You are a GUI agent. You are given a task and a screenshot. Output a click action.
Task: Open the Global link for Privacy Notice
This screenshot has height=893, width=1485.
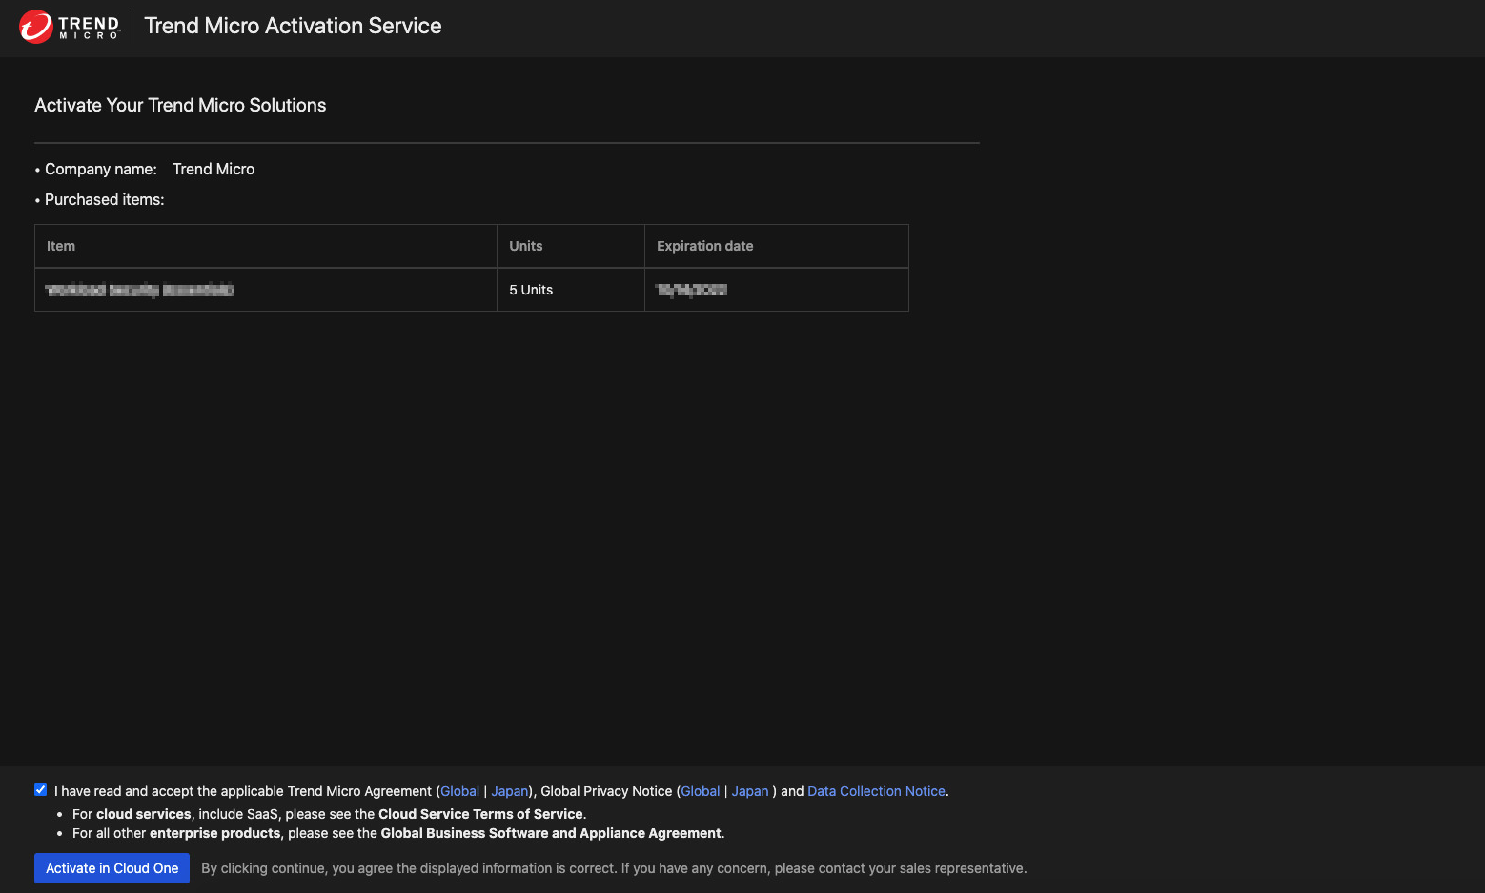point(700,791)
